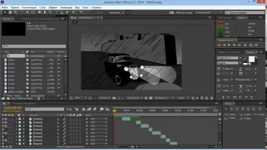Viewport: 267px width, 150px height.
Task: Hide layer 8 with its eye icon
Action: pos(3,144)
